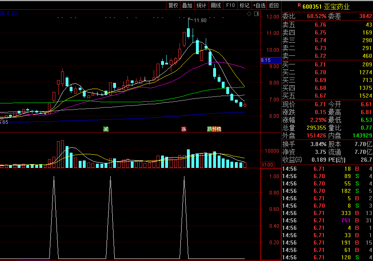The image size is (373, 261).
Task: Click the diamond icon above the chart
Action: (249, 14)
